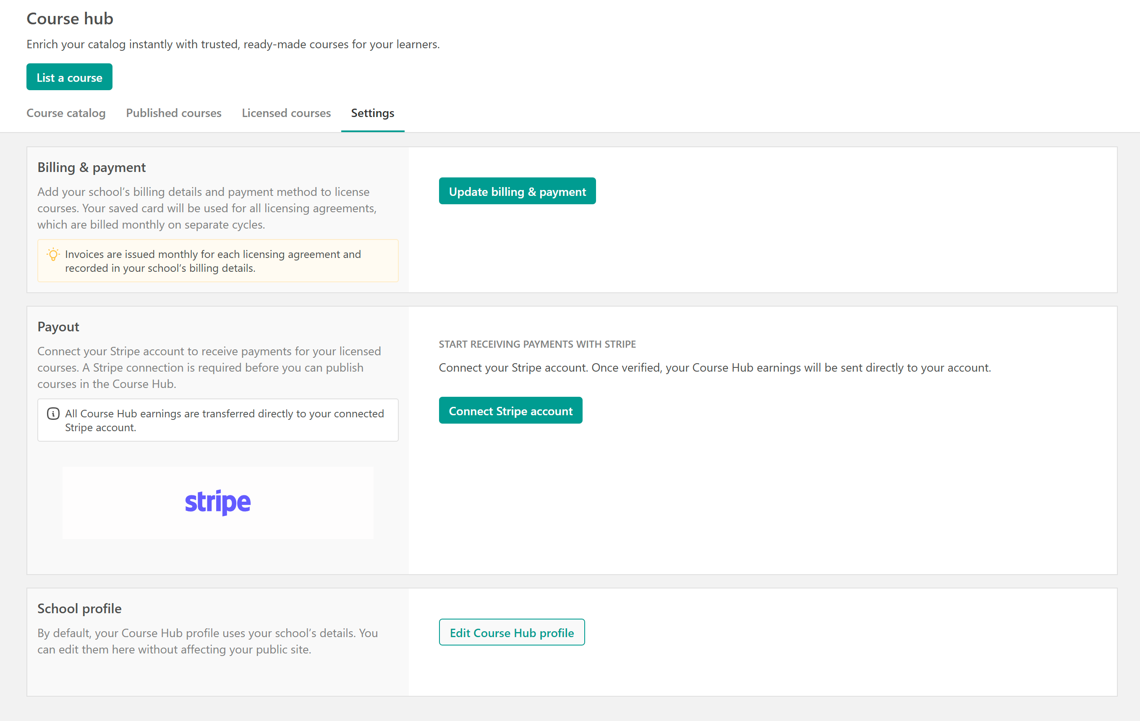Click Start Receiving Payments With Stripe label
The image size is (1140, 721).
(x=537, y=344)
